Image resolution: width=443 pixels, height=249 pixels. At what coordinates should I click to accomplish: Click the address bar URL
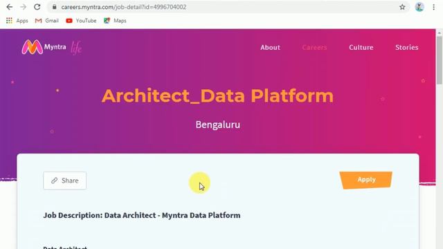coord(124,7)
